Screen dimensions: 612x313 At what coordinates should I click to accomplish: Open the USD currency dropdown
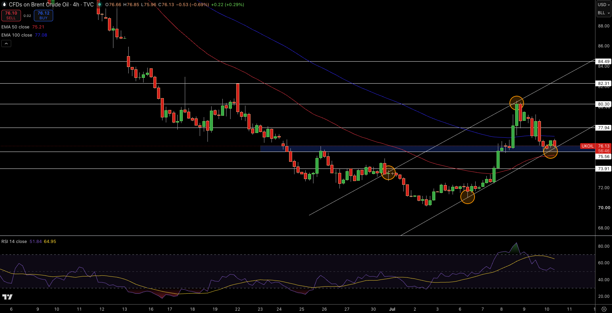pos(604,4)
